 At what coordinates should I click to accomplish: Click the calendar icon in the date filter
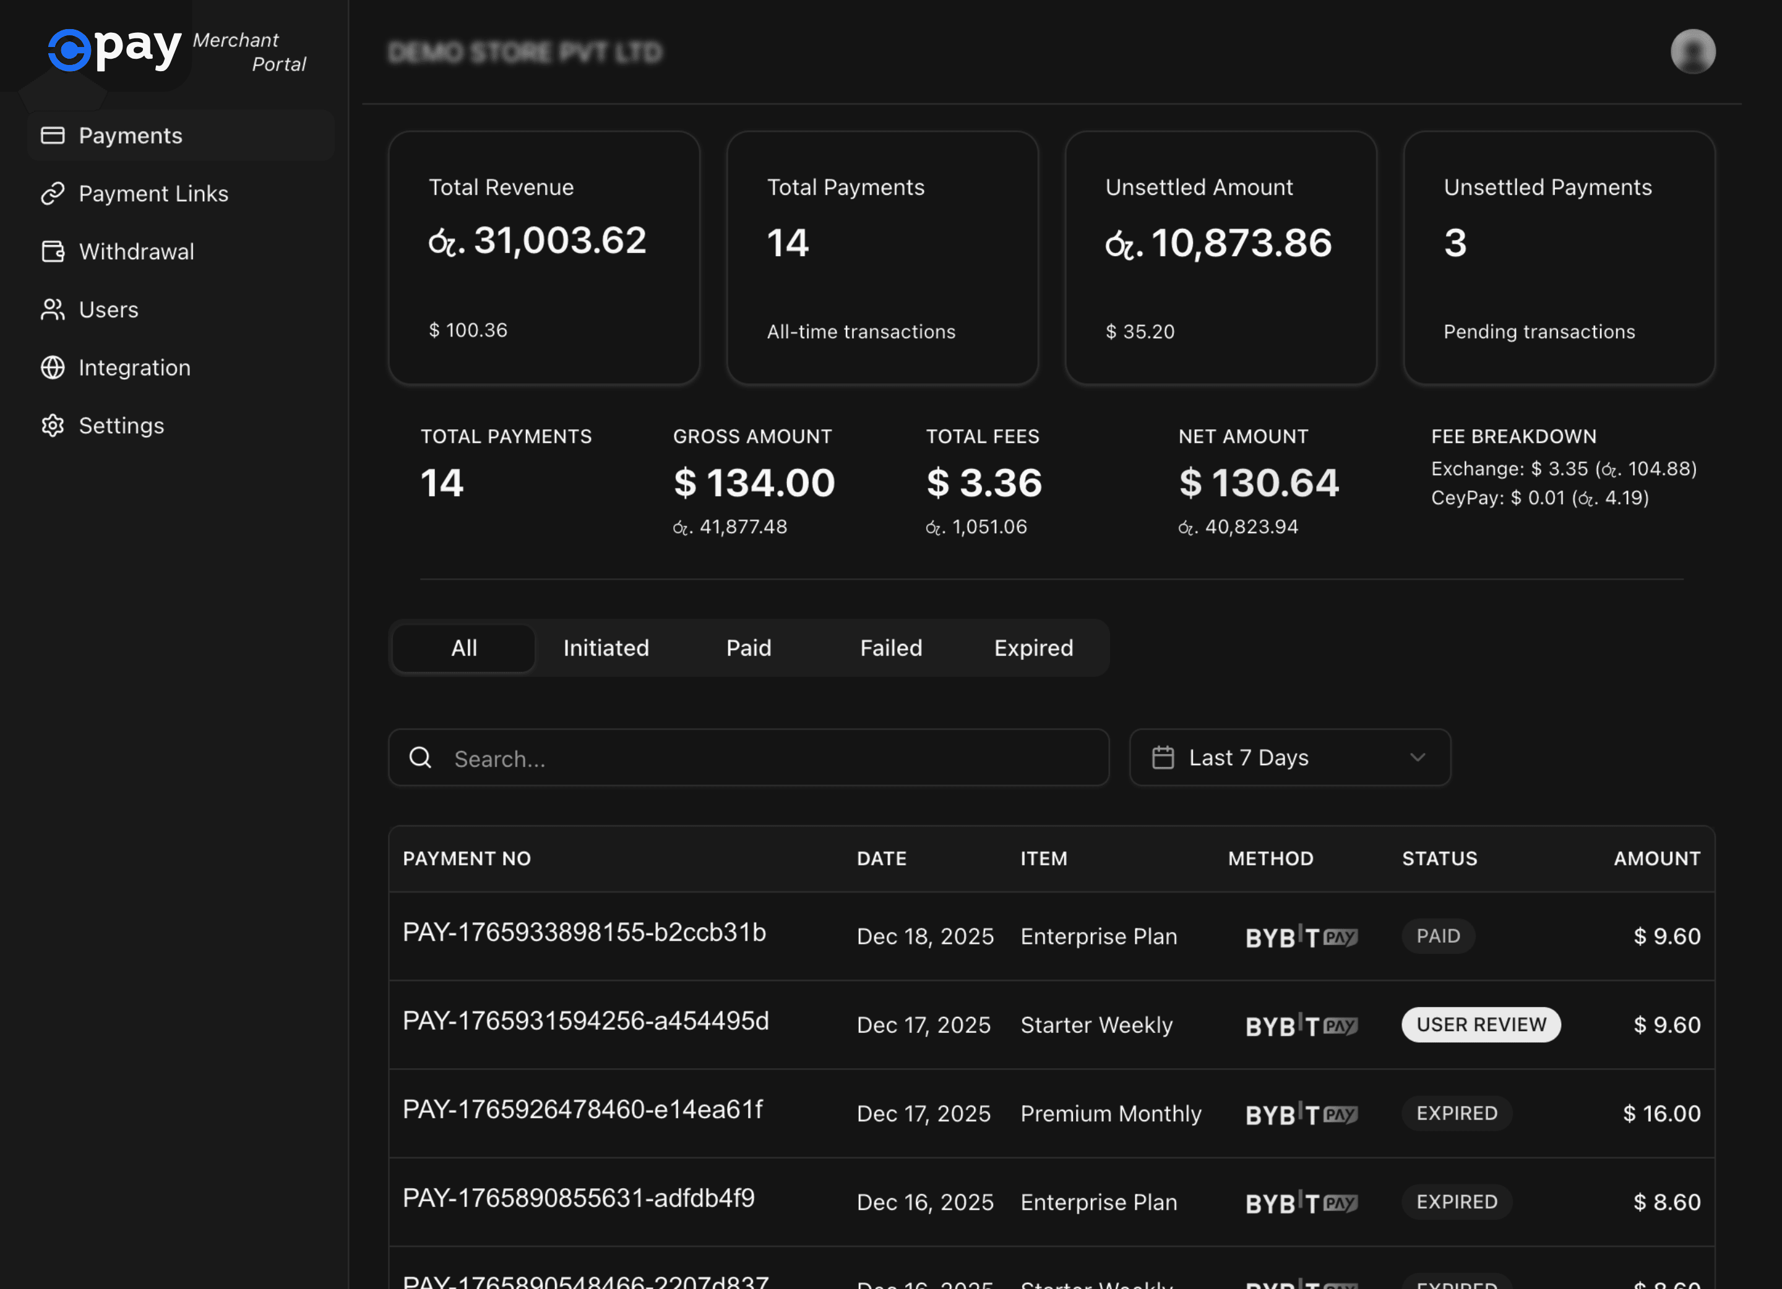tap(1164, 756)
